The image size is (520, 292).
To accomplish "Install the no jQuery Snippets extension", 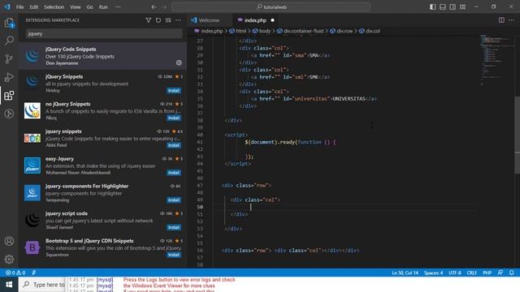I will coord(174,118).
